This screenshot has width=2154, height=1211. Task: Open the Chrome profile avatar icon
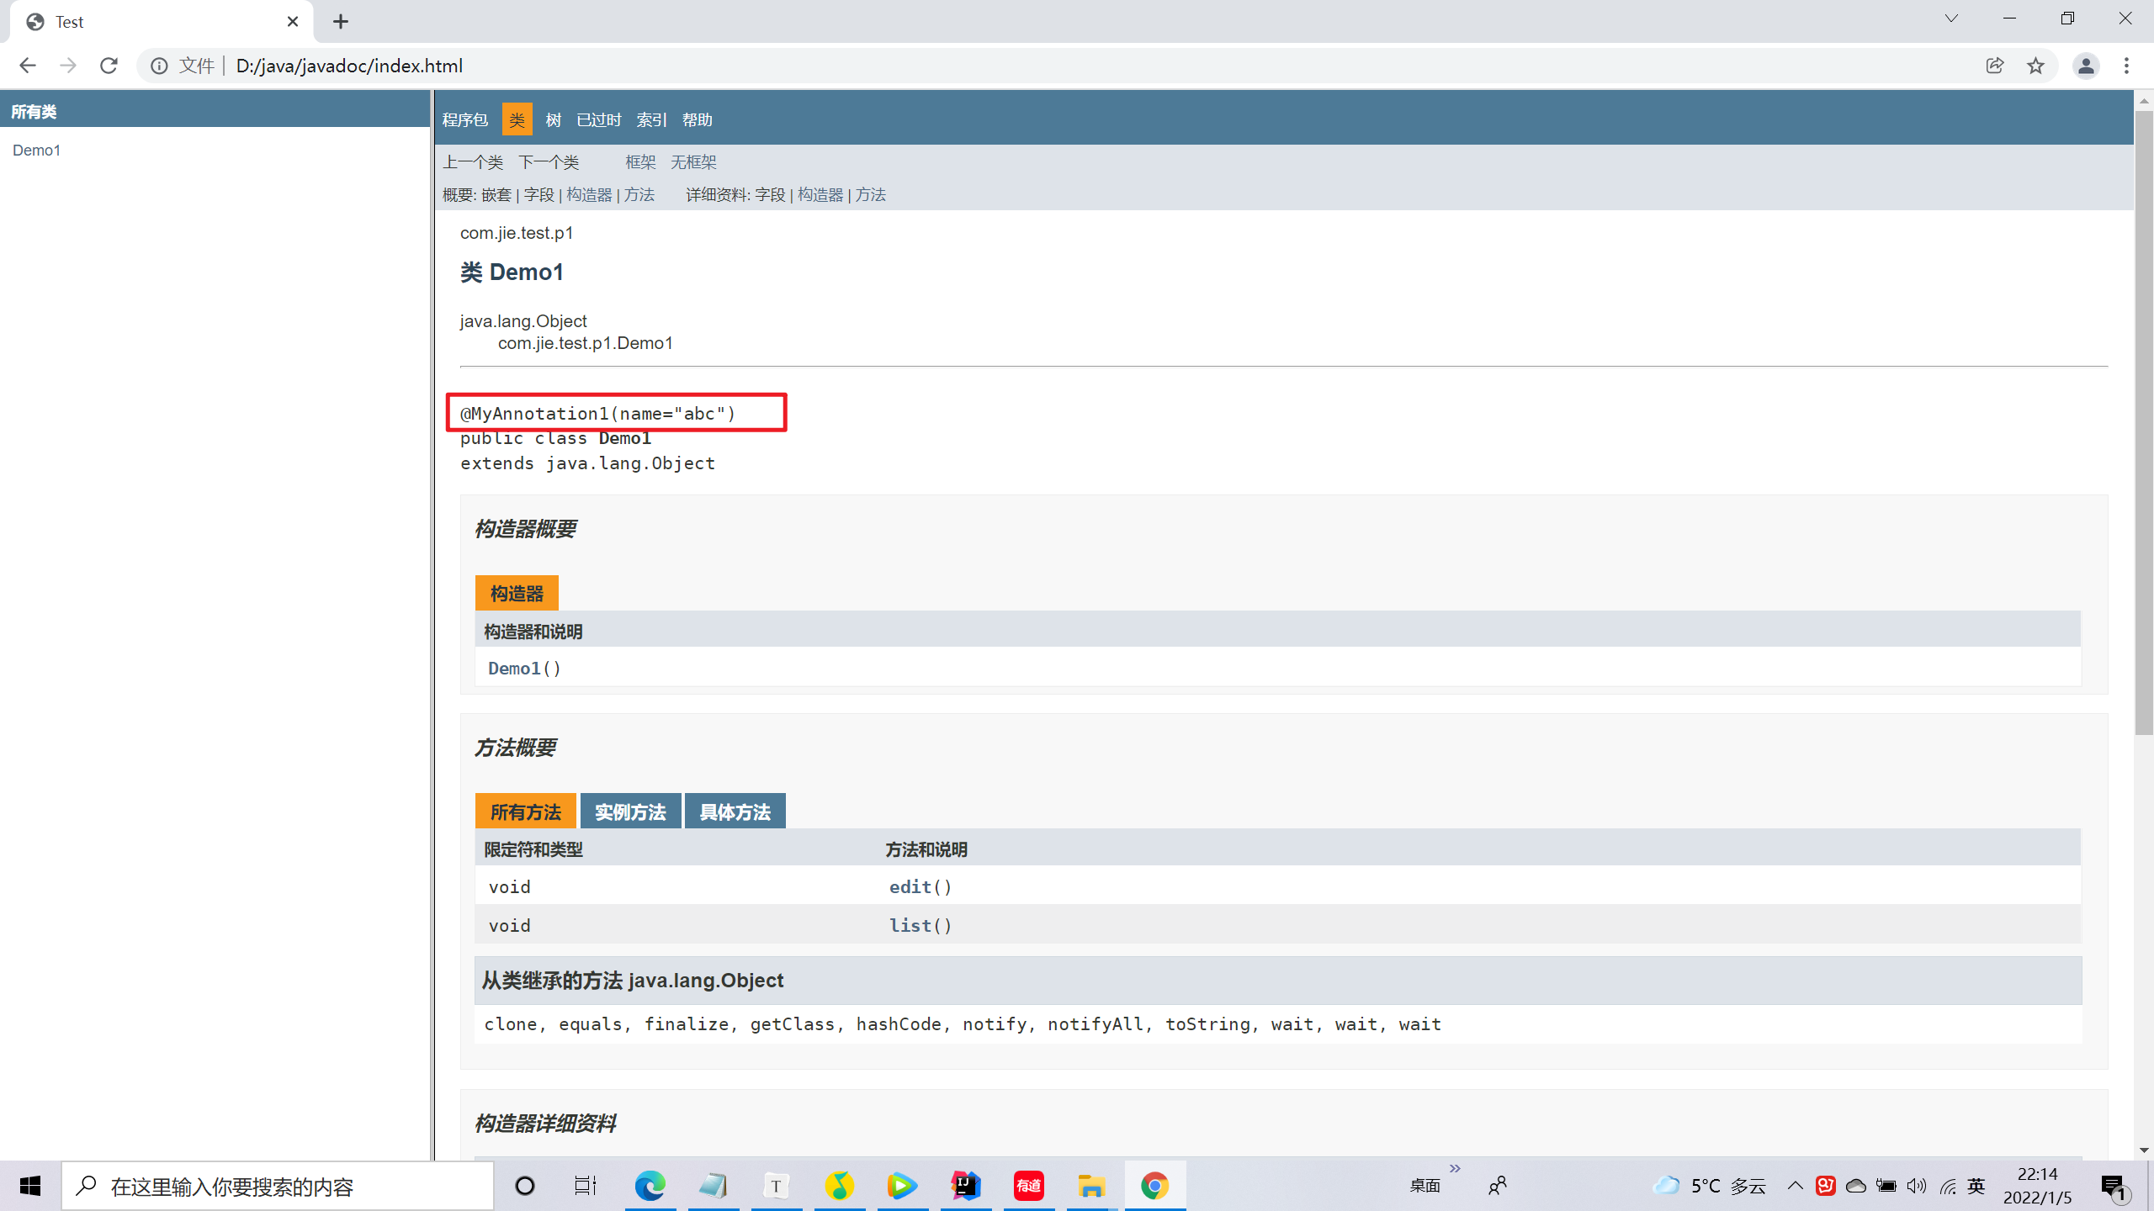(2085, 66)
